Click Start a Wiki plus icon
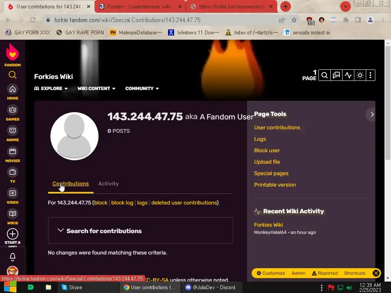 tap(13, 234)
